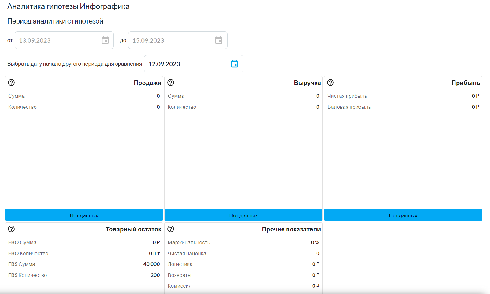This screenshot has height=294, width=490.
Task: Click the 'Прочие показатели' card title
Action: click(291, 229)
